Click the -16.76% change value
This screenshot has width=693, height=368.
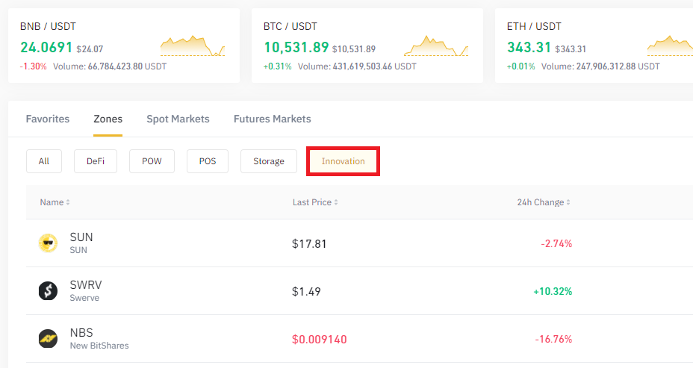[553, 339]
